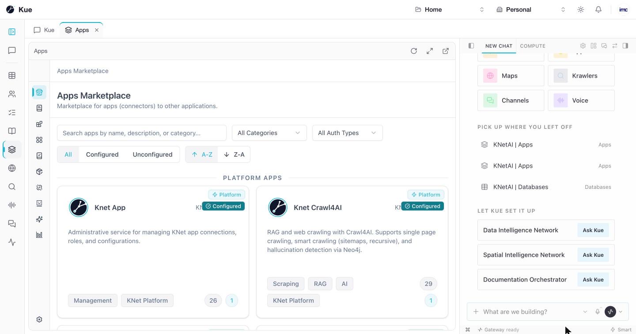Open the Krawlers tile in the chat panel
Viewport: 636px width, 334px height.
coord(581,76)
